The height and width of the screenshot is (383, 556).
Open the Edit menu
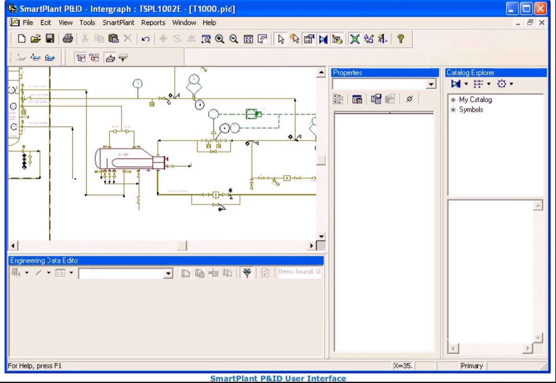point(45,22)
